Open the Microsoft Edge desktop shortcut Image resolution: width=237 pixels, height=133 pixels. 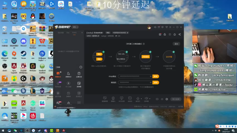point(5,55)
